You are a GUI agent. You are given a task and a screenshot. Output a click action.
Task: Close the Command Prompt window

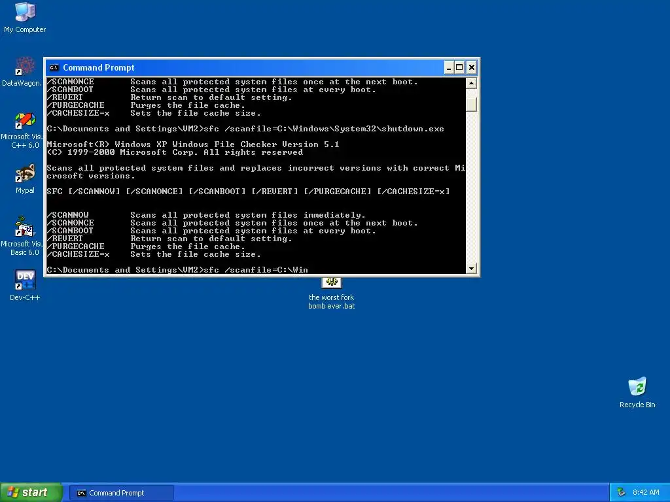(471, 67)
